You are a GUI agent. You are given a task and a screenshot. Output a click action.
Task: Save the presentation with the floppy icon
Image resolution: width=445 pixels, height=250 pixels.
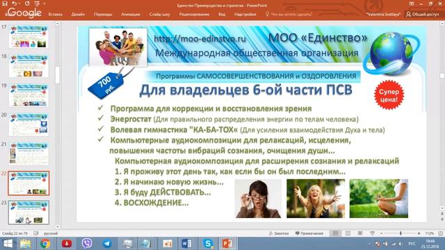[5, 3]
